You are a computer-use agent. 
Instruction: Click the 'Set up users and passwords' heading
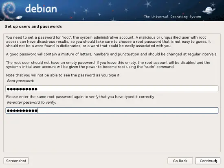click(x=33, y=26)
